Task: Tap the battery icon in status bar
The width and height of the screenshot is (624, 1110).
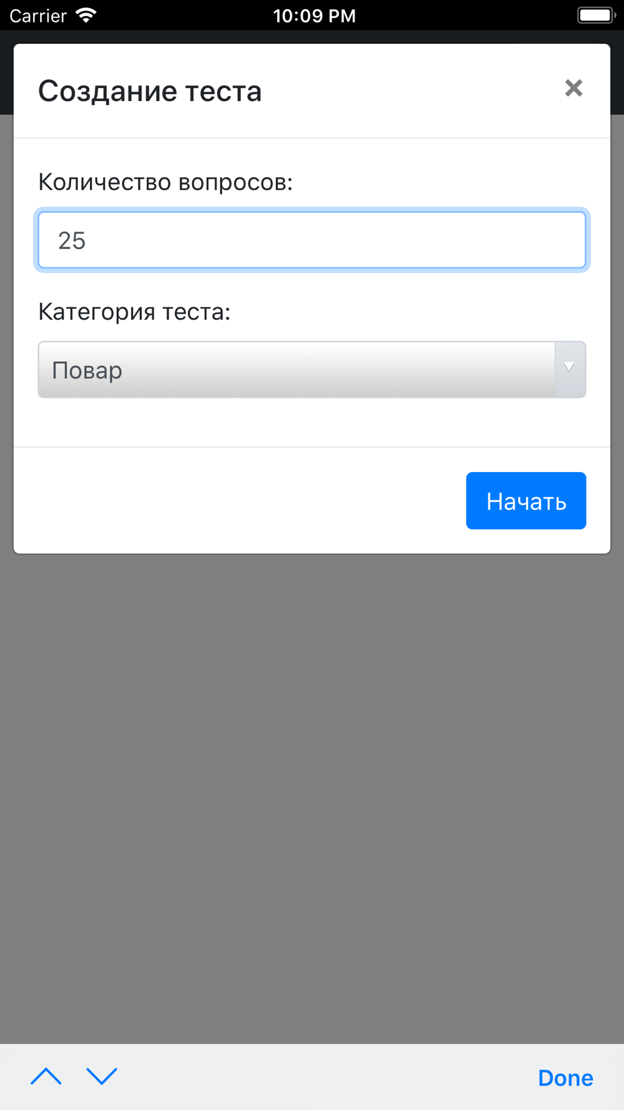Action: point(597,15)
